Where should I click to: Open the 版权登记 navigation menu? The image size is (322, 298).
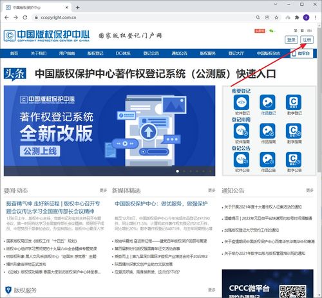[95, 53]
